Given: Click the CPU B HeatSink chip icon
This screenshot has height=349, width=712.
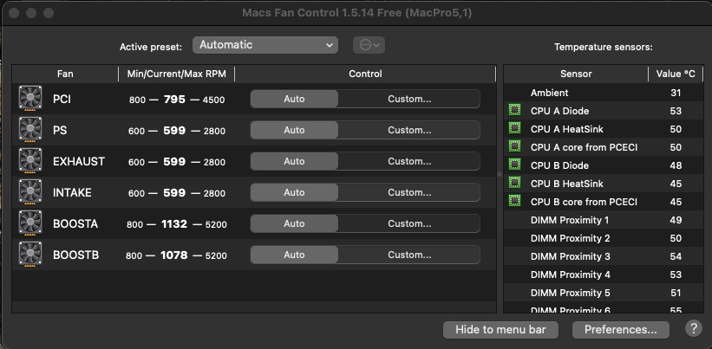Looking at the screenshot, I should click(514, 183).
